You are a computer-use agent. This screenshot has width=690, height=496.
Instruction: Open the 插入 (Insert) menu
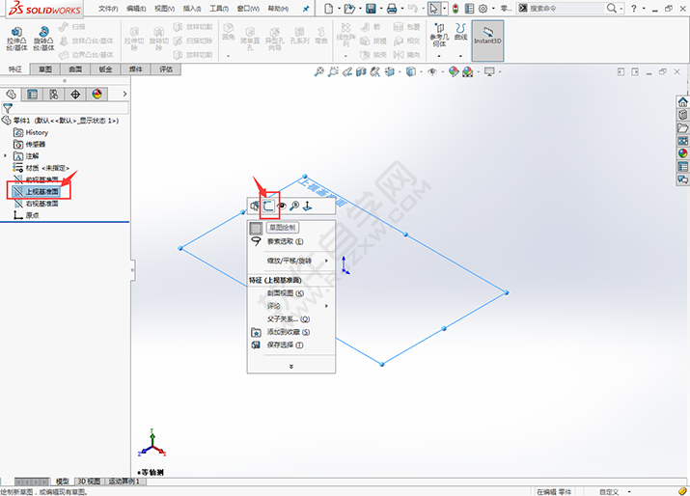(192, 8)
